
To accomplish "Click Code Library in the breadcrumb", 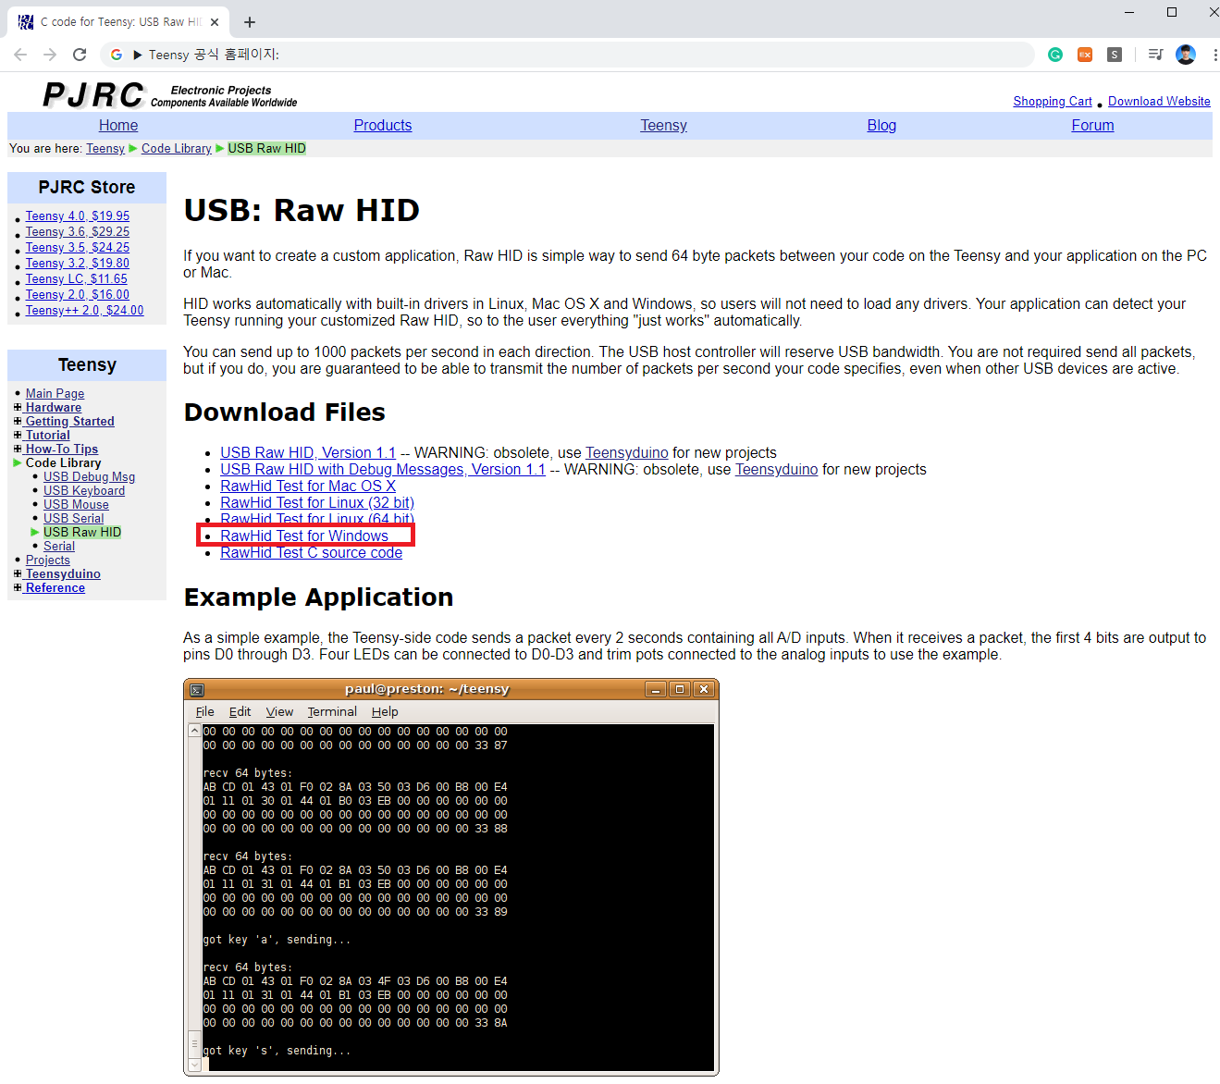I will tap(177, 148).
